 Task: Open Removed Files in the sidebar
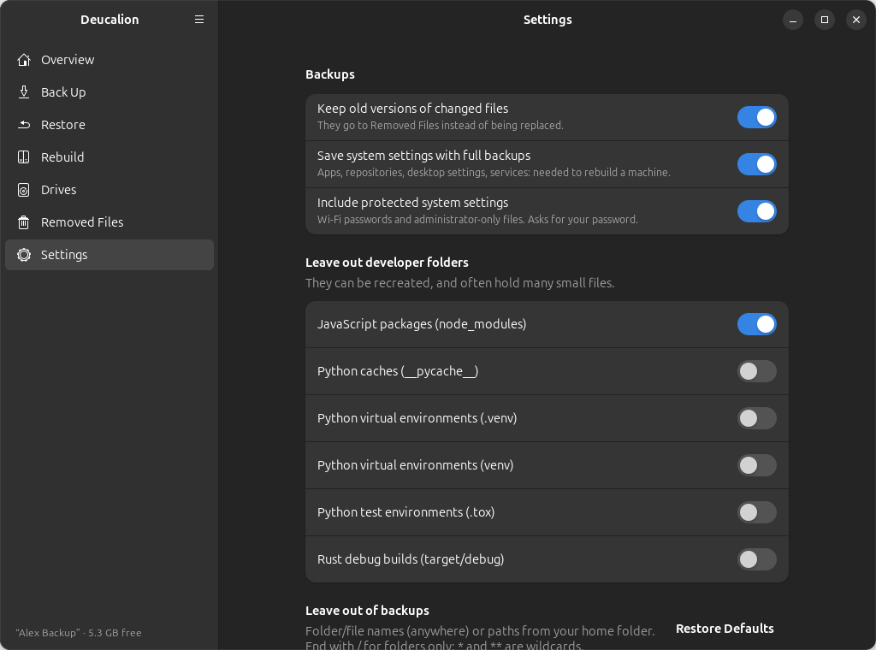[109, 222]
